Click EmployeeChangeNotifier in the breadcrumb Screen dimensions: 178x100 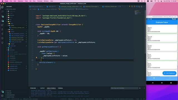[x=67, y=9]
